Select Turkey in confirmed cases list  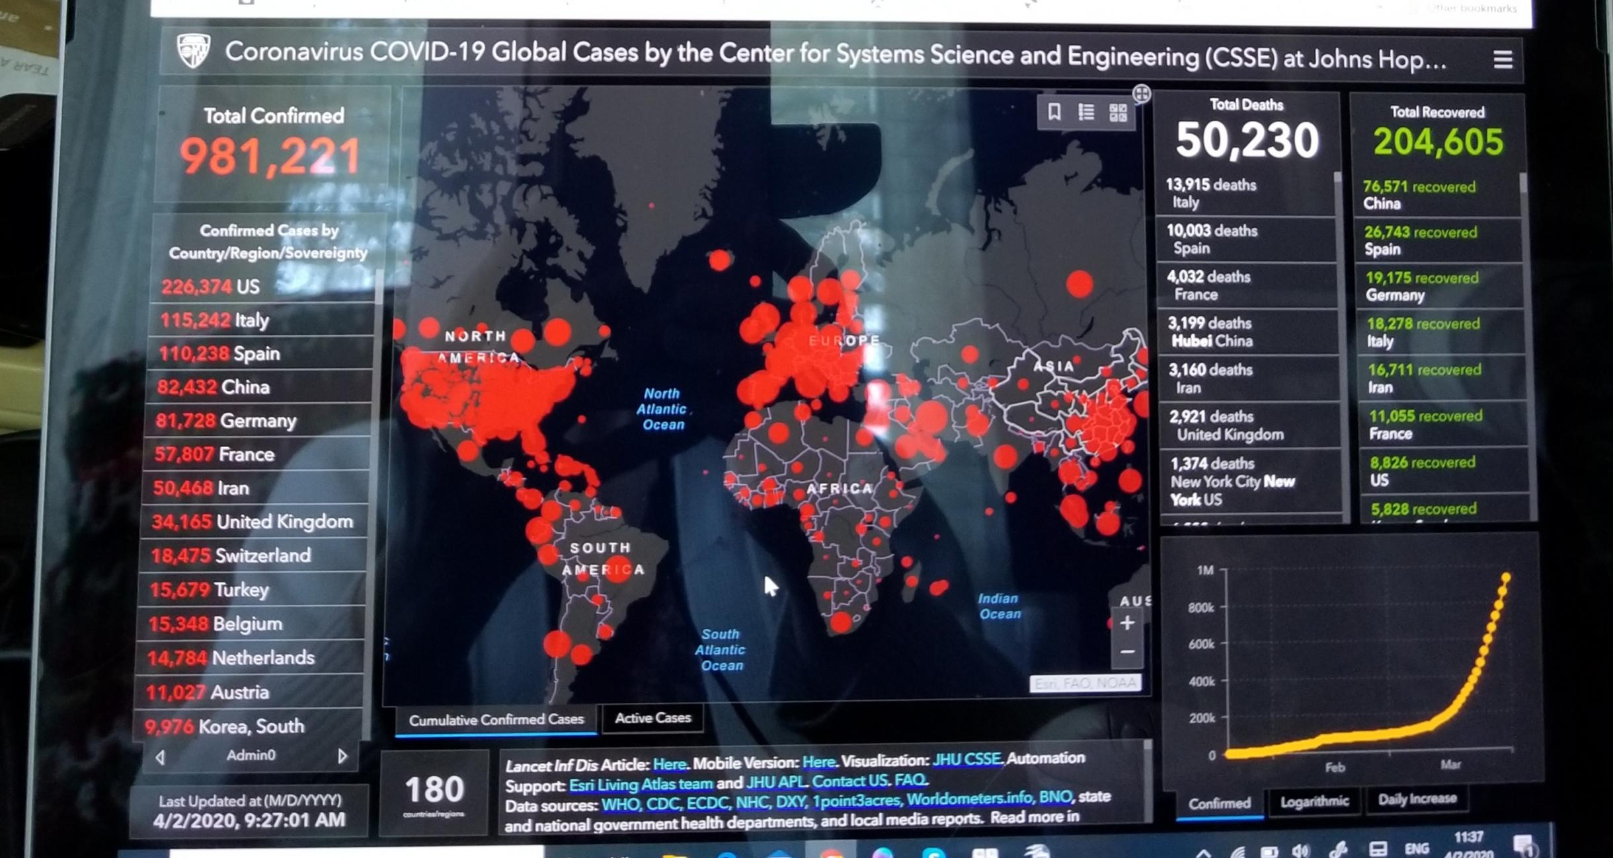click(251, 590)
